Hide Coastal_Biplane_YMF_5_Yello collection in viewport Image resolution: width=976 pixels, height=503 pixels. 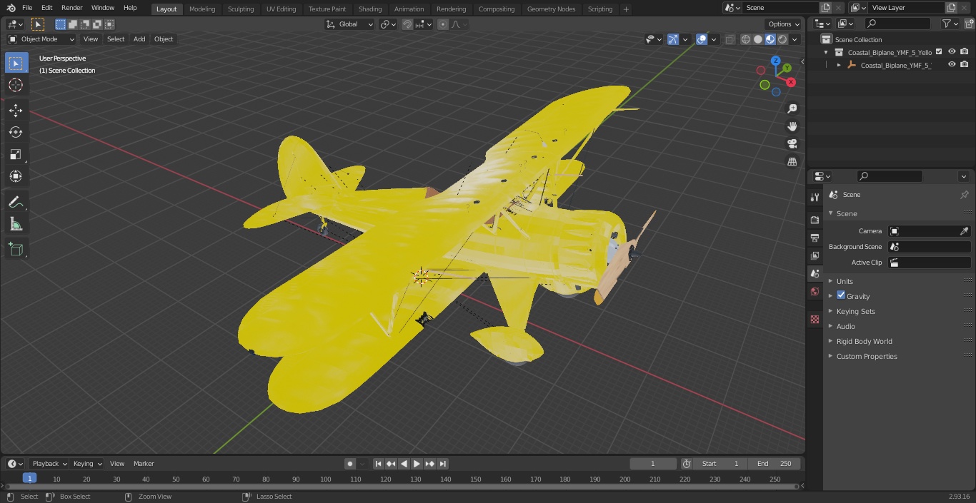point(952,51)
